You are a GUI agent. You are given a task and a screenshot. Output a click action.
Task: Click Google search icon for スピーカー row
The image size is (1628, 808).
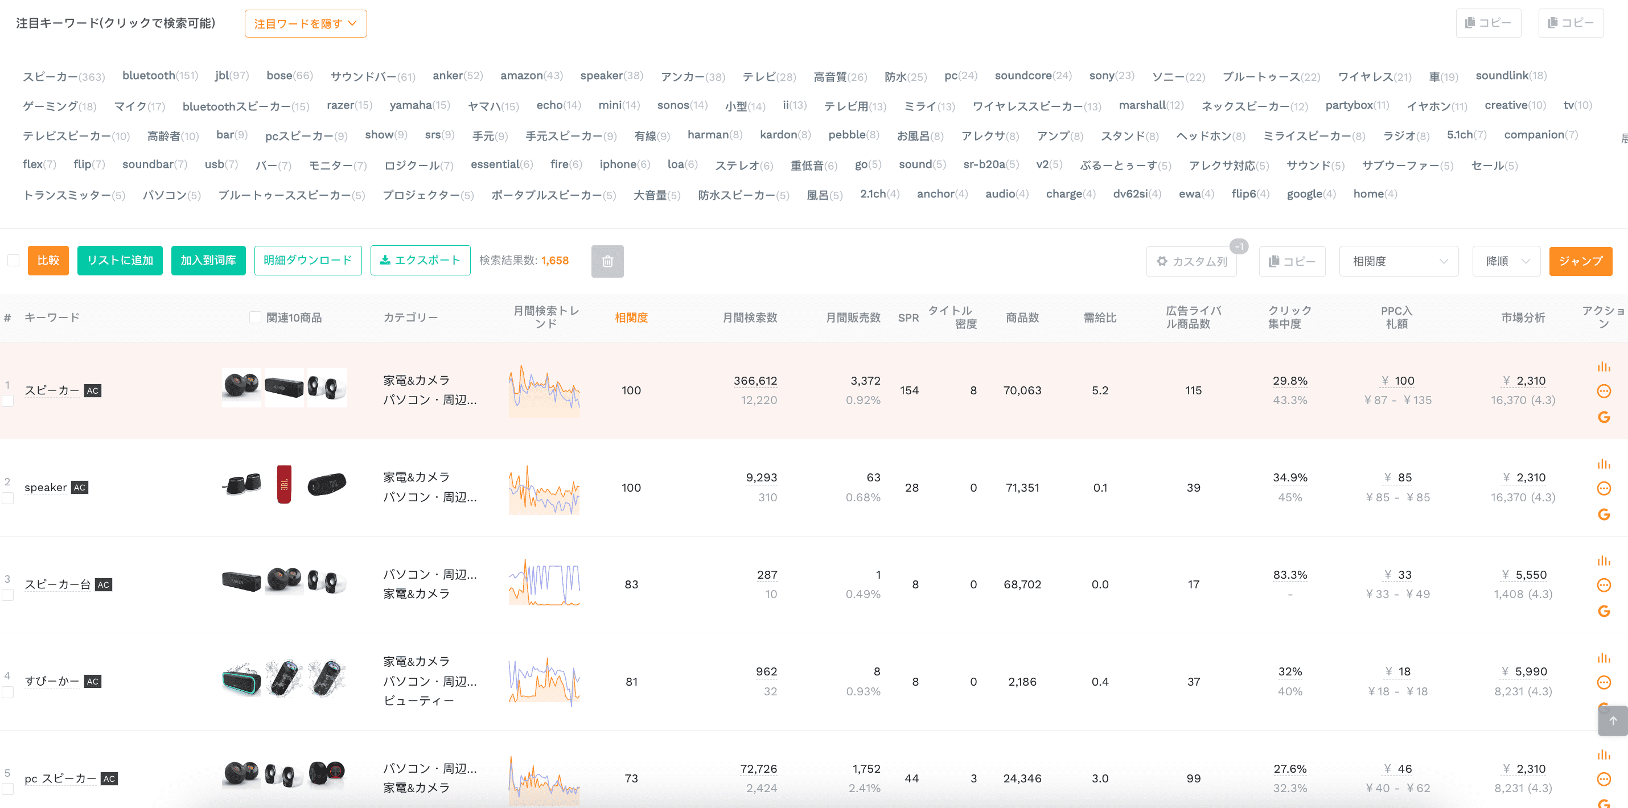click(x=1604, y=417)
